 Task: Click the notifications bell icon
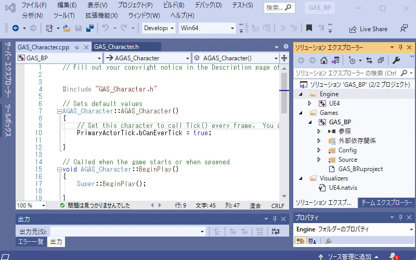[394, 256]
